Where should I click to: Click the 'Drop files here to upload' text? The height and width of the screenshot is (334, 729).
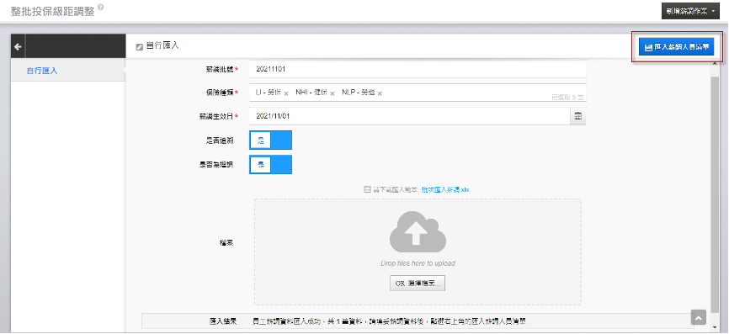tap(418, 263)
